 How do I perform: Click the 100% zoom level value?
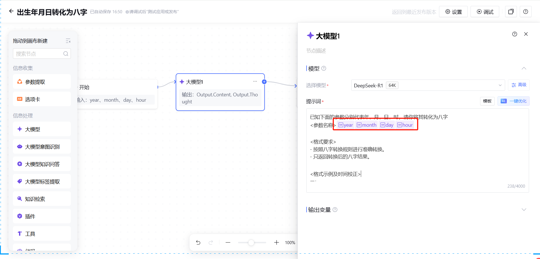click(290, 243)
